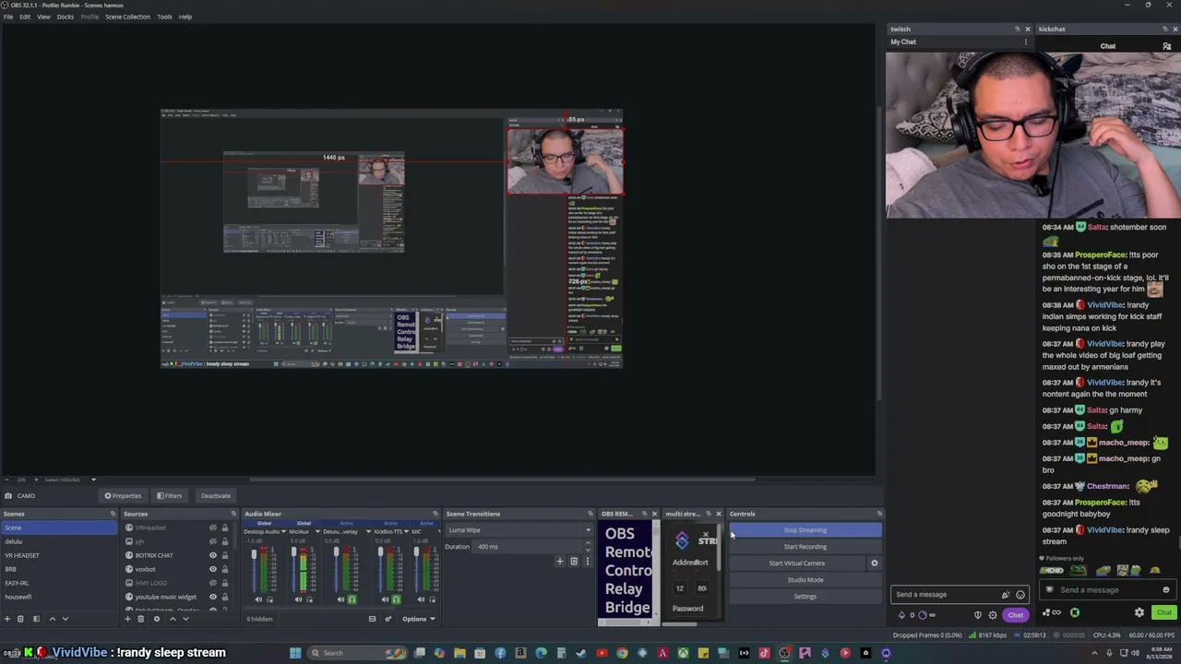Open KickBoo-TTS channel dropdown
Viewport: 1181px width, 664px height.
coord(406,531)
